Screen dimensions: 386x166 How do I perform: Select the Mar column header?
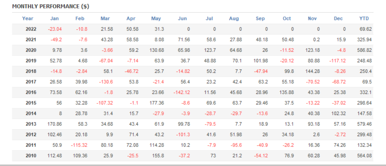[x=105, y=19]
